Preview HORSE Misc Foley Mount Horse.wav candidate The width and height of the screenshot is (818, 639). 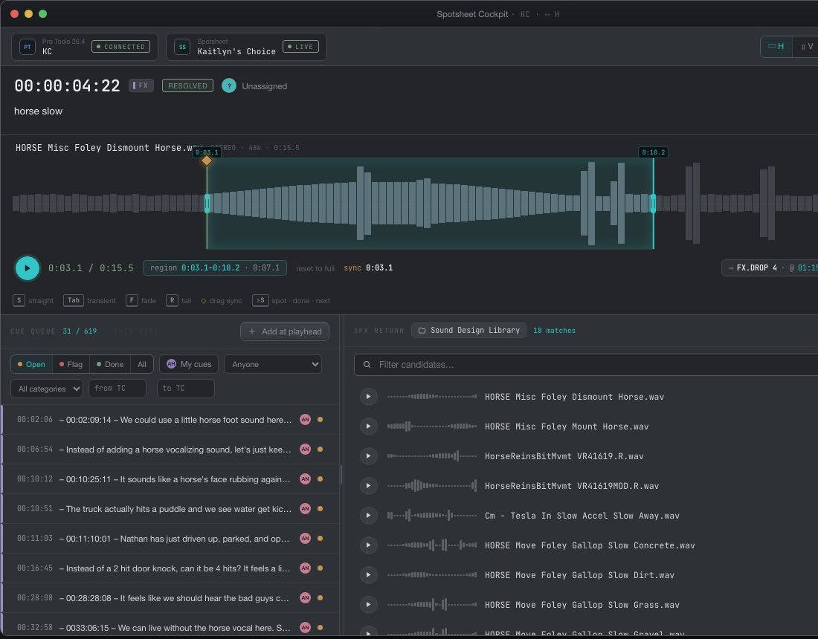point(368,426)
